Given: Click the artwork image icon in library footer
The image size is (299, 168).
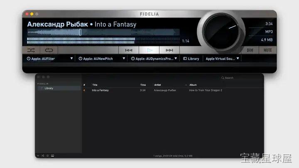Looking at the screenshot, I should 52,156.
